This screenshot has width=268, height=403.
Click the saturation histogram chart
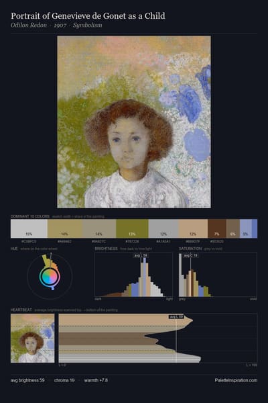pos(218,275)
